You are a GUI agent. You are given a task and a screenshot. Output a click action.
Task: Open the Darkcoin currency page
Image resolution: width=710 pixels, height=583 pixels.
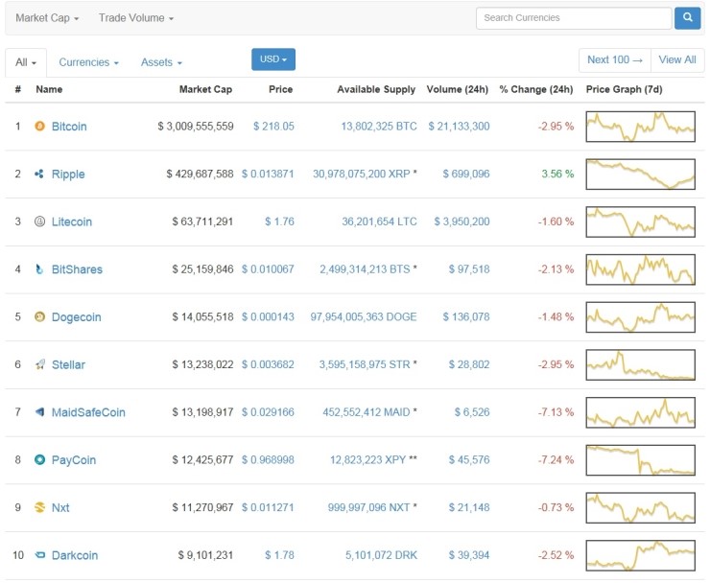coord(75,555)
